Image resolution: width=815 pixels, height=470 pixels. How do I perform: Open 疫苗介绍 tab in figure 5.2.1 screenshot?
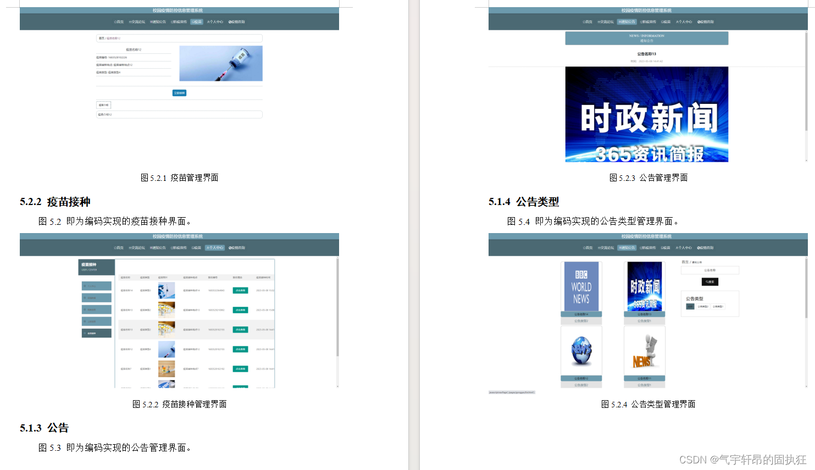(x=104, y=105)
